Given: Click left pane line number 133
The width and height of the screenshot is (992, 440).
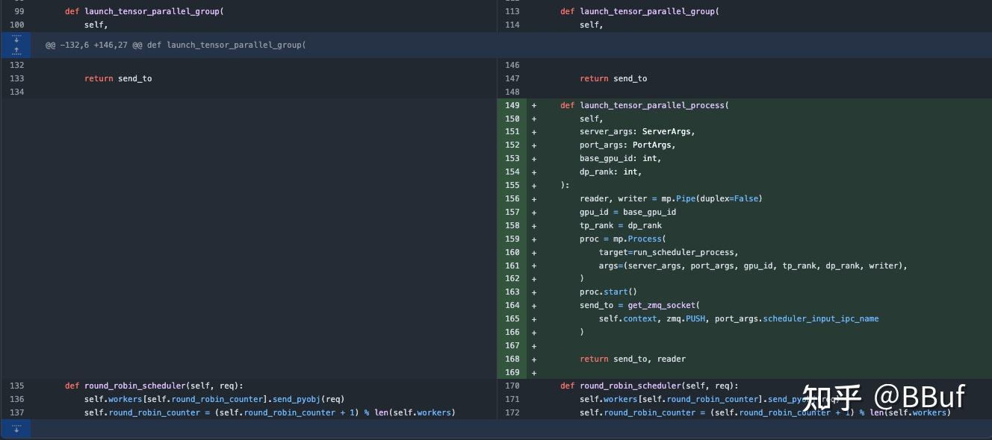Looking at the screenshot, I should (16, 78).
